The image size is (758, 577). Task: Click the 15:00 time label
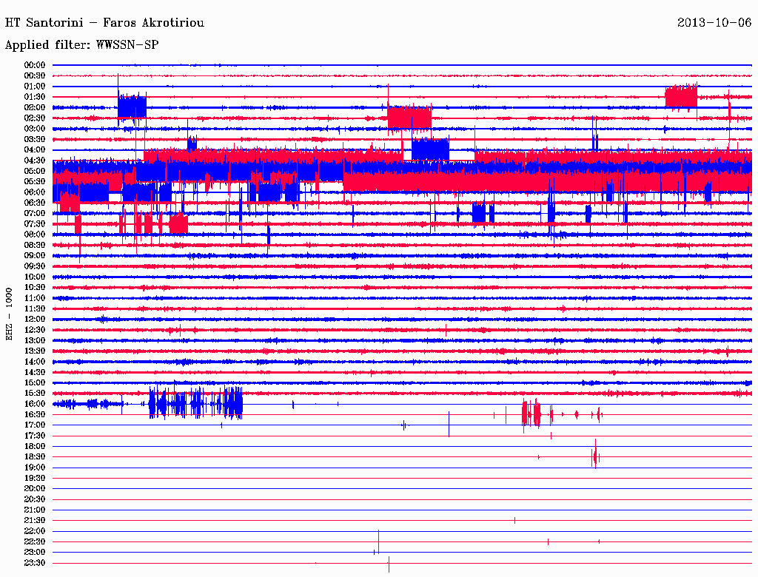(35, 383)
